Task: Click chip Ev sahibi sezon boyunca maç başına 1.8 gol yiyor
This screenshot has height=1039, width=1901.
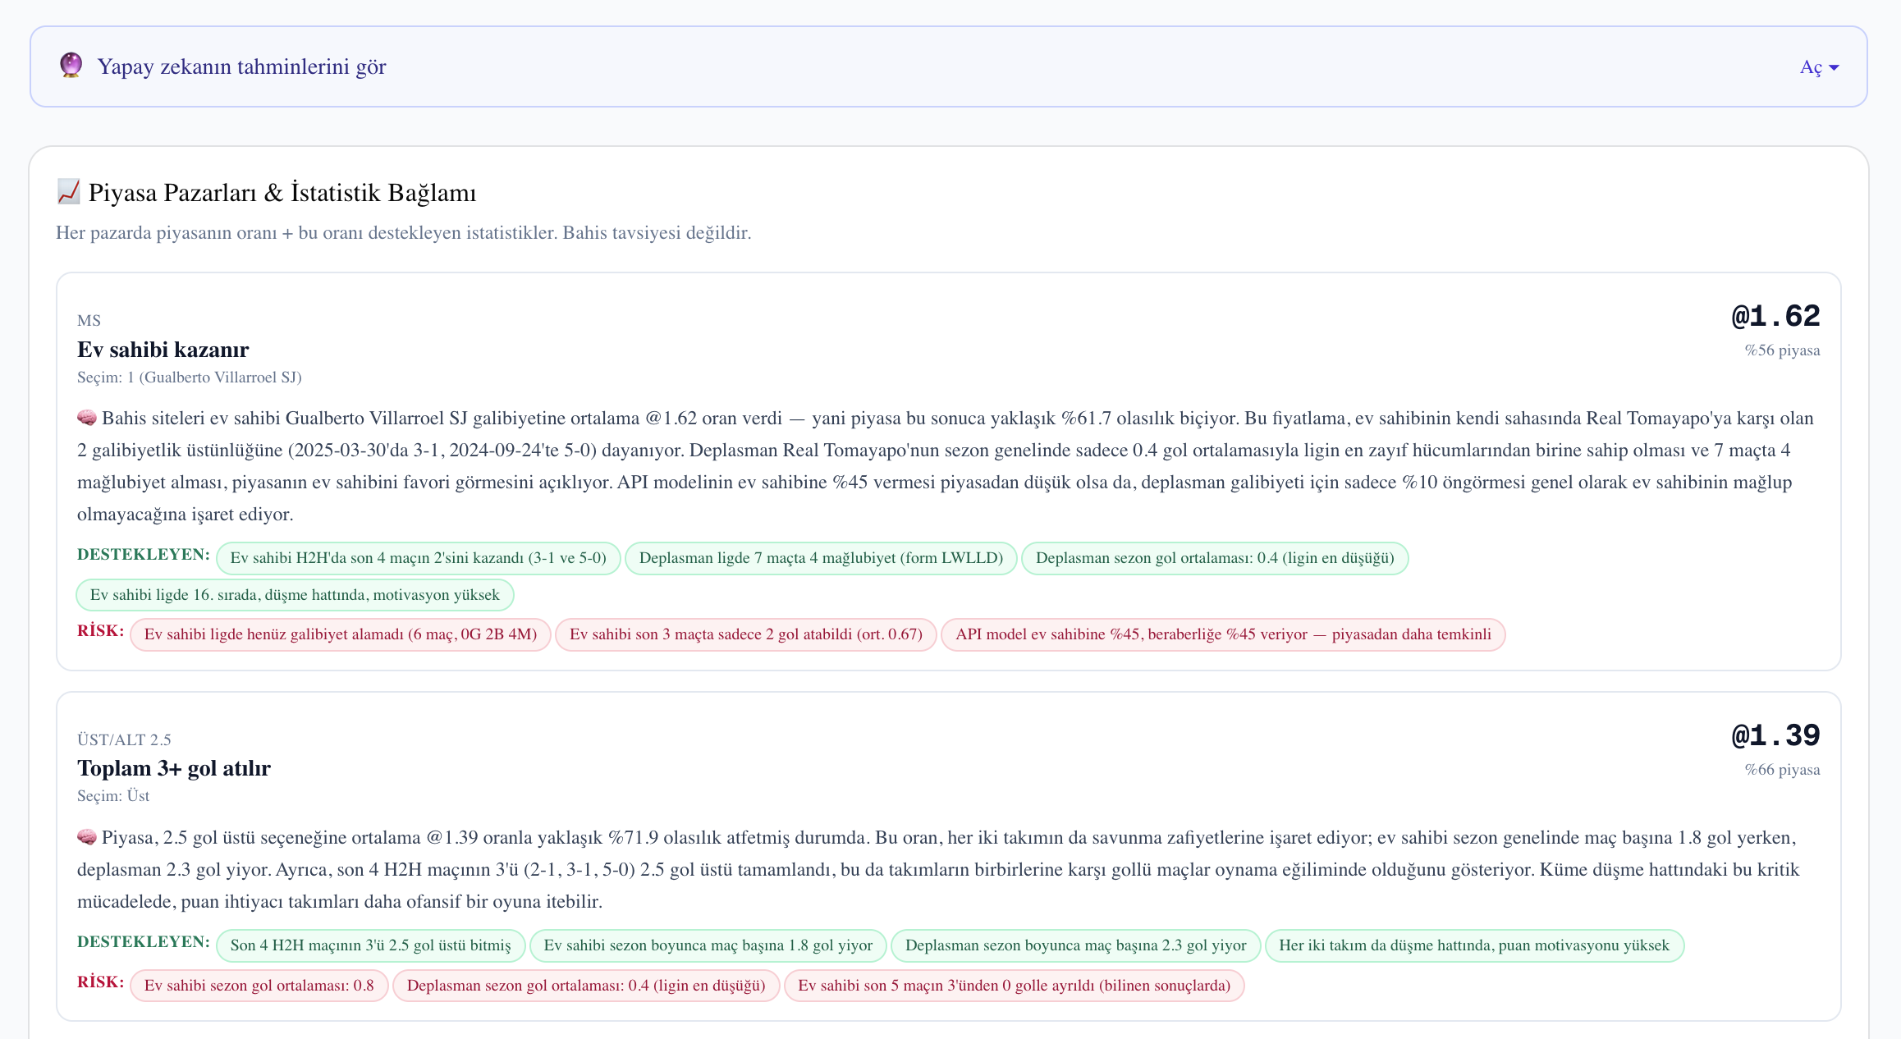Action: tap(708, 945)
